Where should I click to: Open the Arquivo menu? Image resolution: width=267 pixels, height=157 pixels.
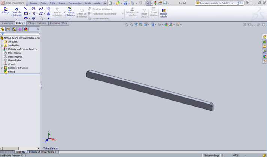(34, 3)
